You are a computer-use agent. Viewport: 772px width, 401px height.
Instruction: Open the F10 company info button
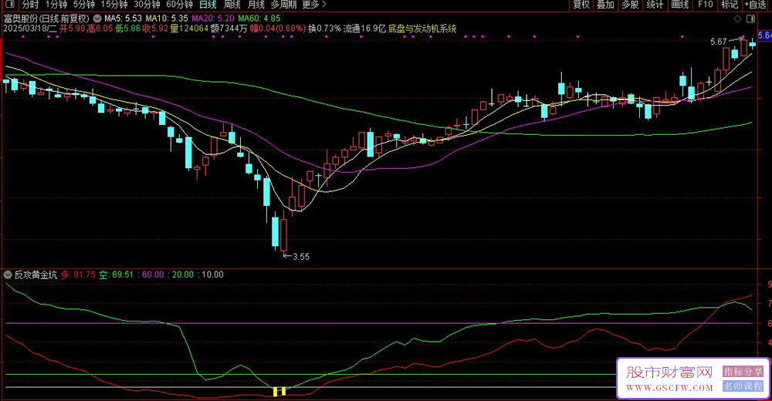[705, 5]
